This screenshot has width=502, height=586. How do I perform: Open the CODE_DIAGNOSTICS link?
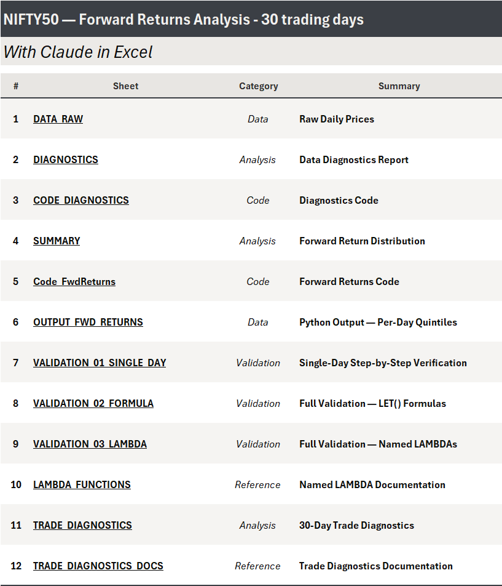pyautogui.click(x=81, y=200)
